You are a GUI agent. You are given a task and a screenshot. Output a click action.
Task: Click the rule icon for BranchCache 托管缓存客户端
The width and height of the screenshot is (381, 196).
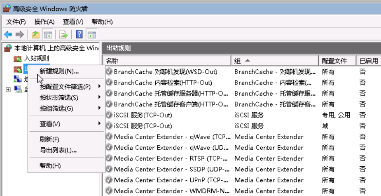[109, 104]
